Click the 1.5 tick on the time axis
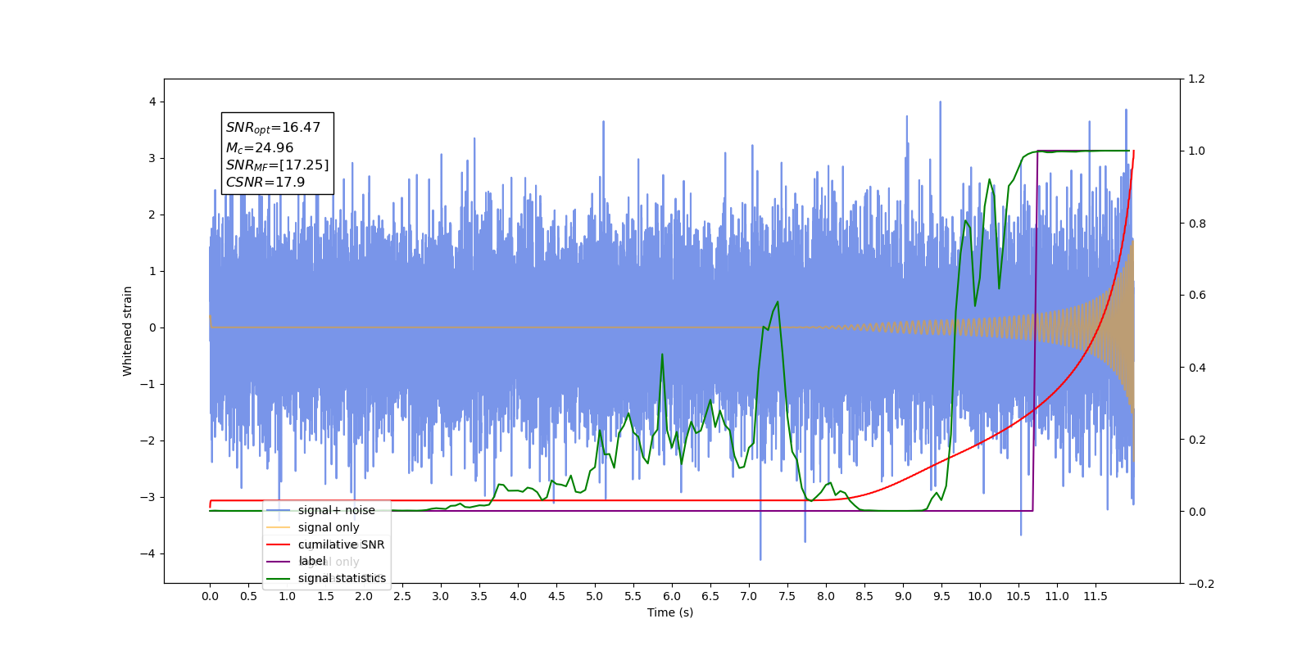1311x655 pixels. coord(325,596)
